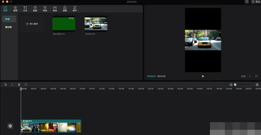The height and width of the screenshot is (135, 261).
Task: Delete the selected clip
Action: click(x=26, y=85)
